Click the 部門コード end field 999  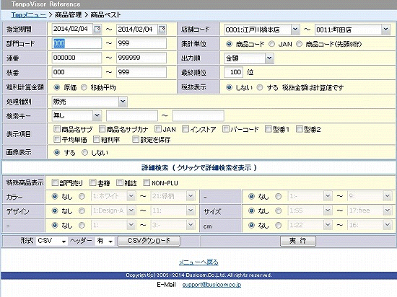click(x=141, y=43)
